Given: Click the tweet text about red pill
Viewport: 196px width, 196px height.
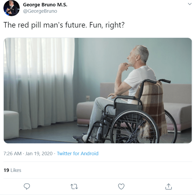Looking at the screenshot, I should click(64, 25).
